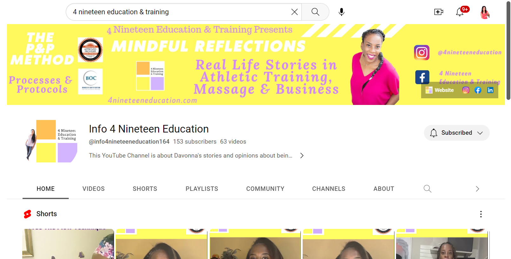Clear the search box text
511x259 pixels.
294,12
